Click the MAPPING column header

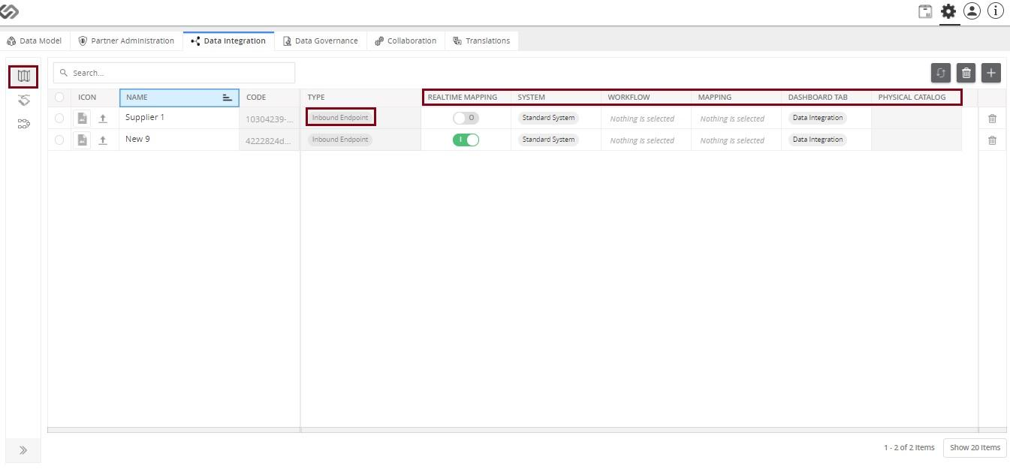[736, 98]
